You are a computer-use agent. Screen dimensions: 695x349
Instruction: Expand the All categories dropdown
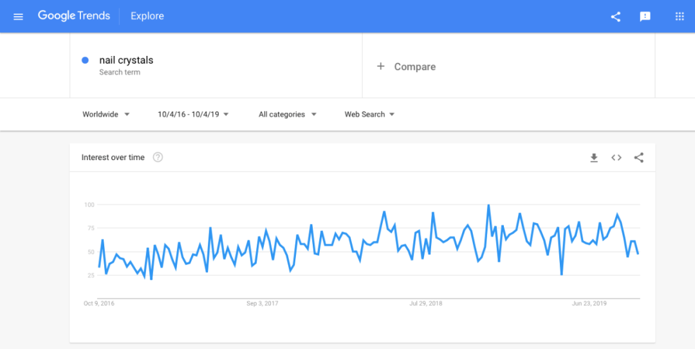(x=288, y=114)
